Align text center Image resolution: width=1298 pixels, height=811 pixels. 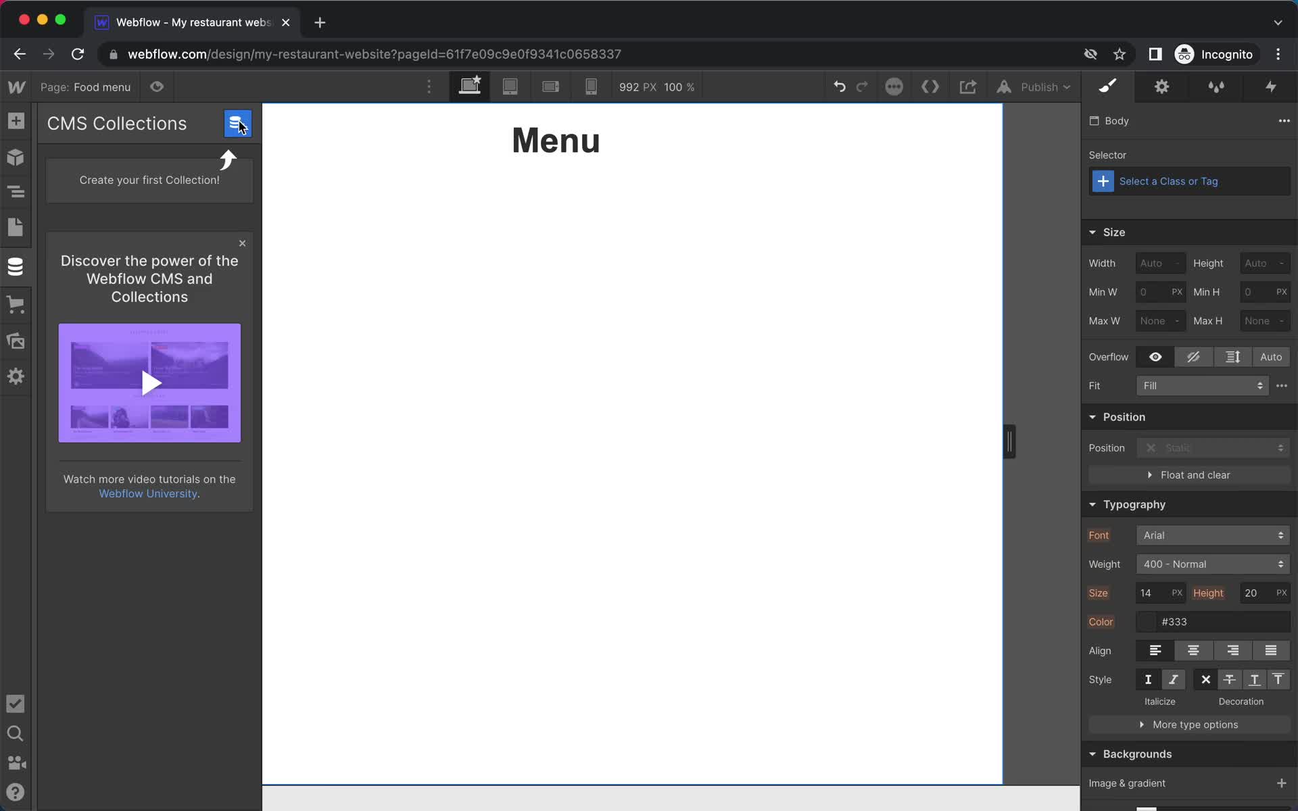click(x=1193, y=650)
